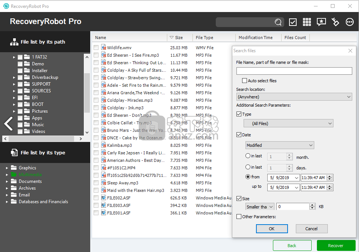Select the 'in last days' radio button
Image resolution: width=359 pixels, height=252 pixels.
(x=248, y=167)
